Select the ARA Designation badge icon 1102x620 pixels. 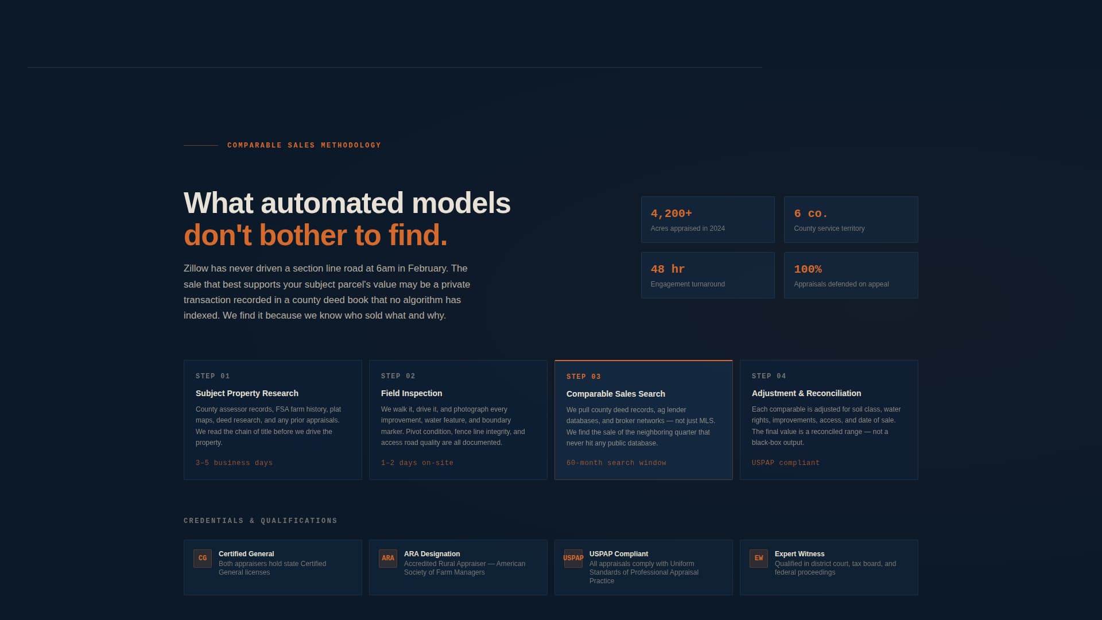(x=388, y=558)
